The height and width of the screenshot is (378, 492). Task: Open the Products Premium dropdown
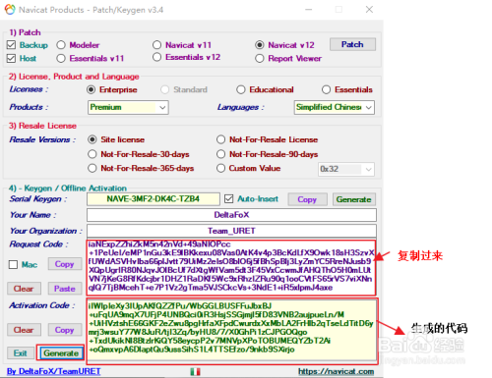pos(128,107)
